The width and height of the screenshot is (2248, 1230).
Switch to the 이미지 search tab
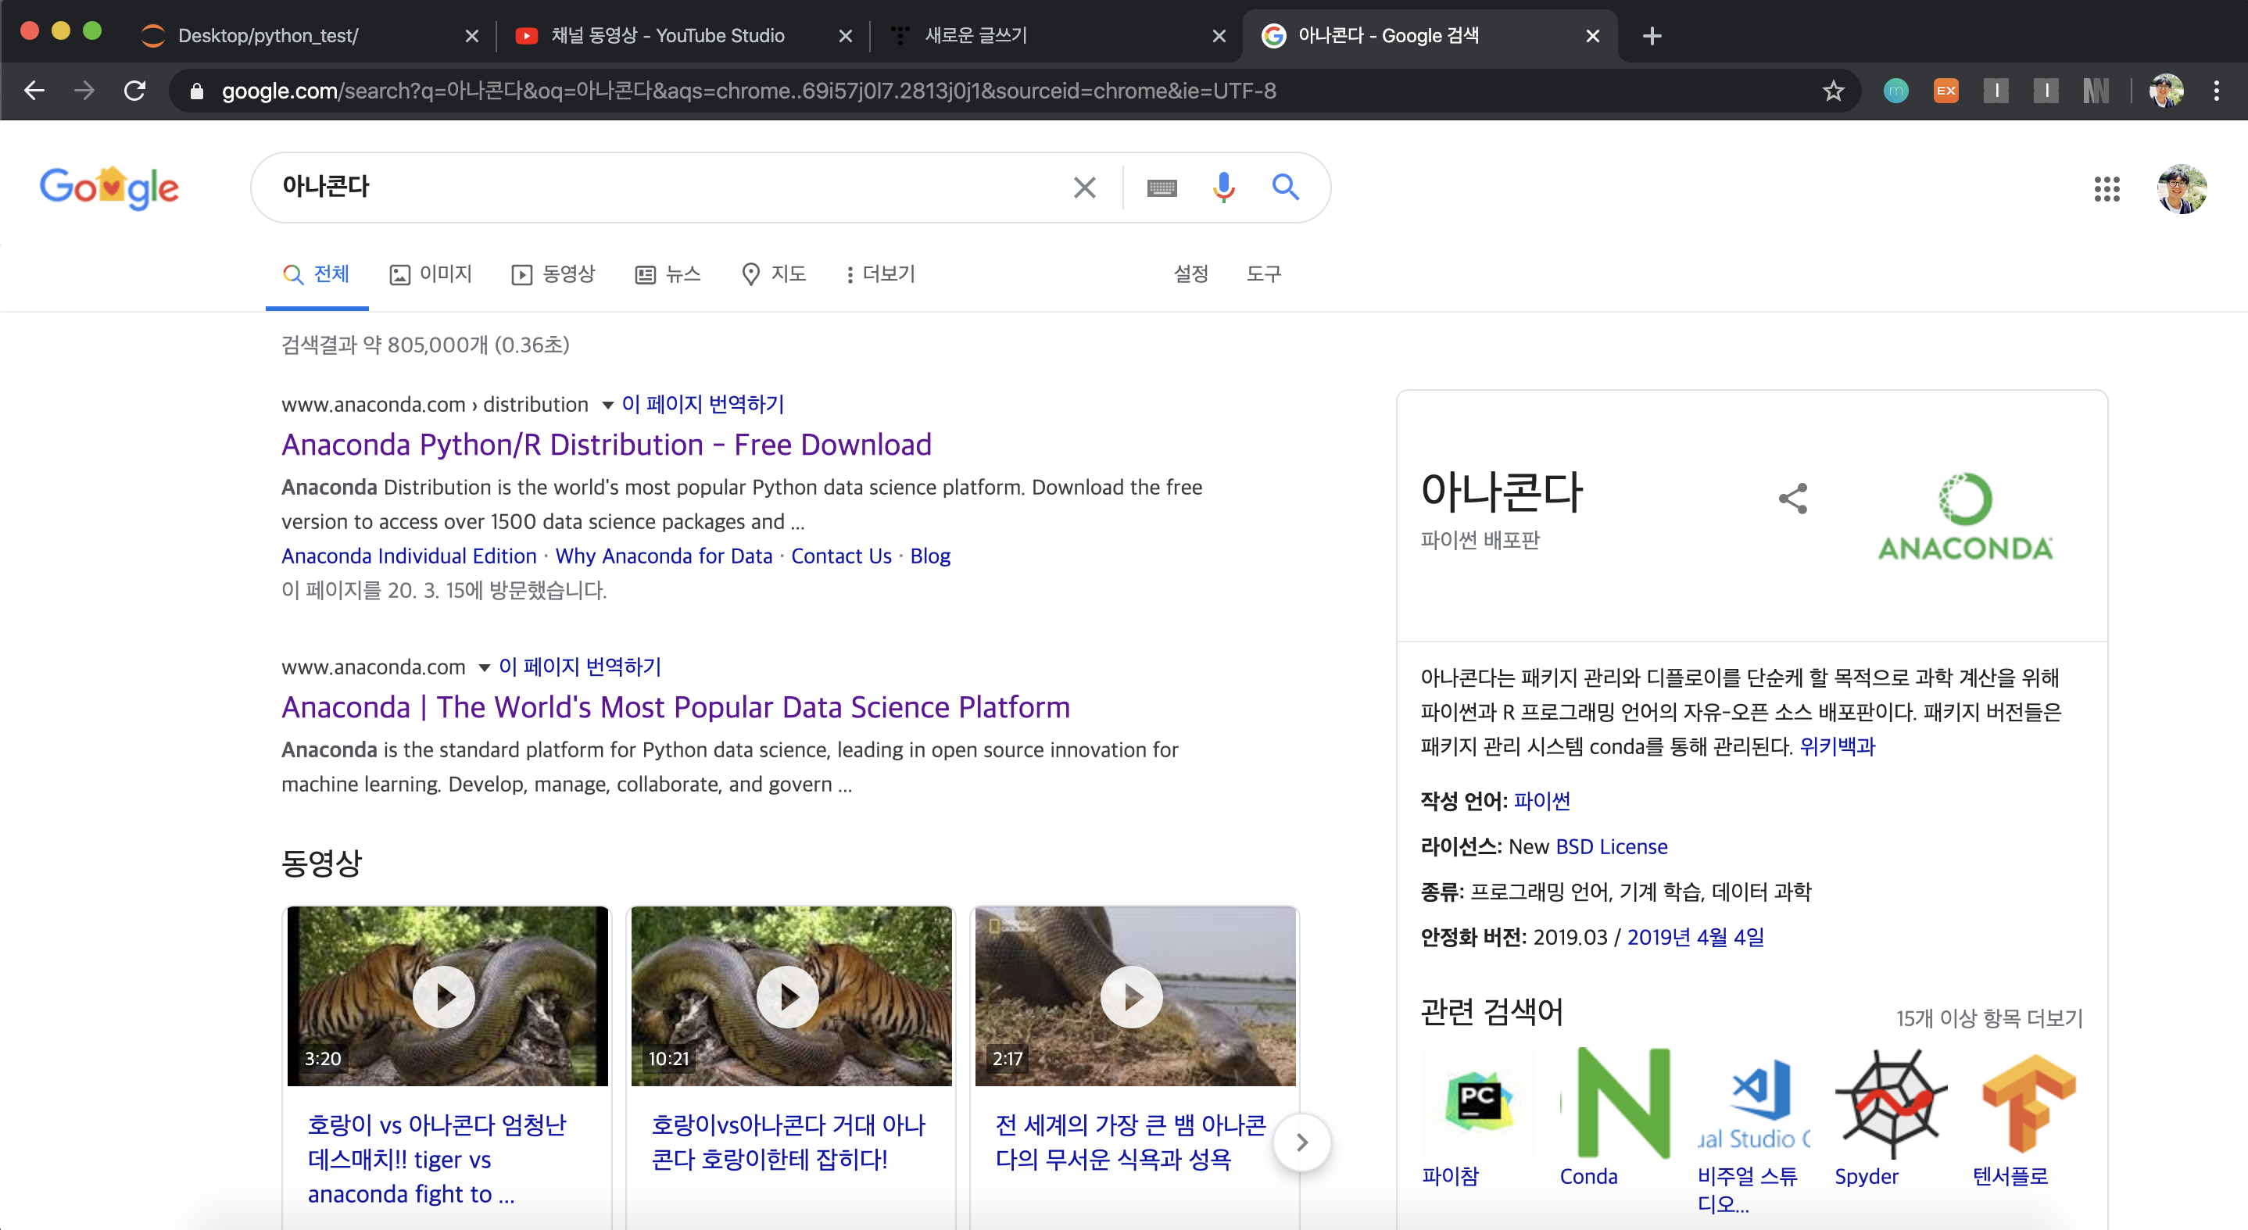coord(431,274)
